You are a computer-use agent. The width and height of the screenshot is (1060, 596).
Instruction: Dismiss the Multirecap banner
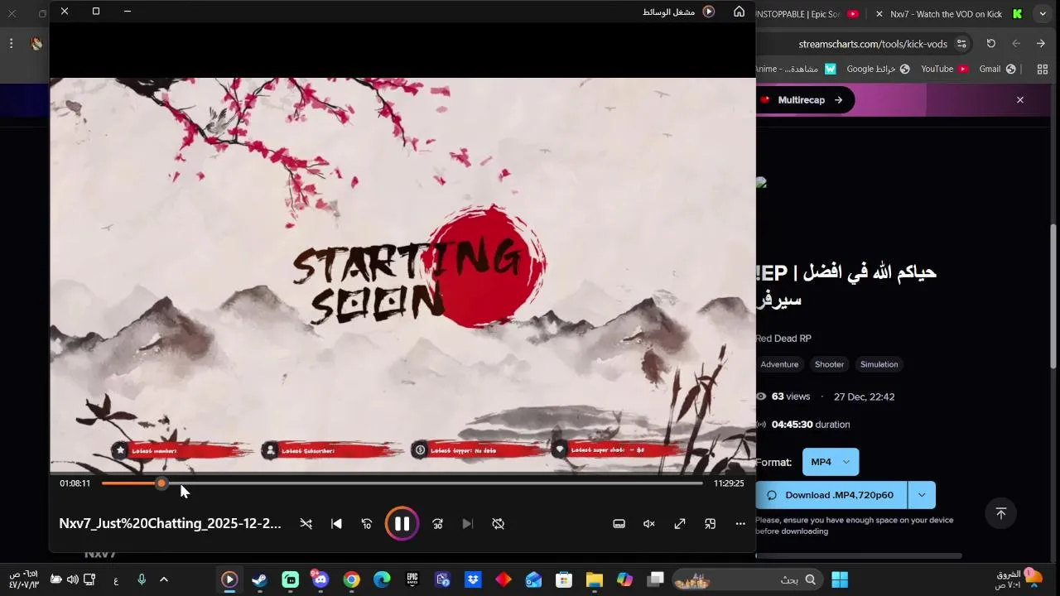[1020, 100]
